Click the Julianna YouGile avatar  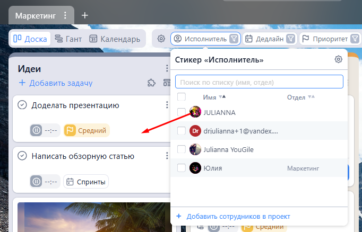click(x=195, y=149)
